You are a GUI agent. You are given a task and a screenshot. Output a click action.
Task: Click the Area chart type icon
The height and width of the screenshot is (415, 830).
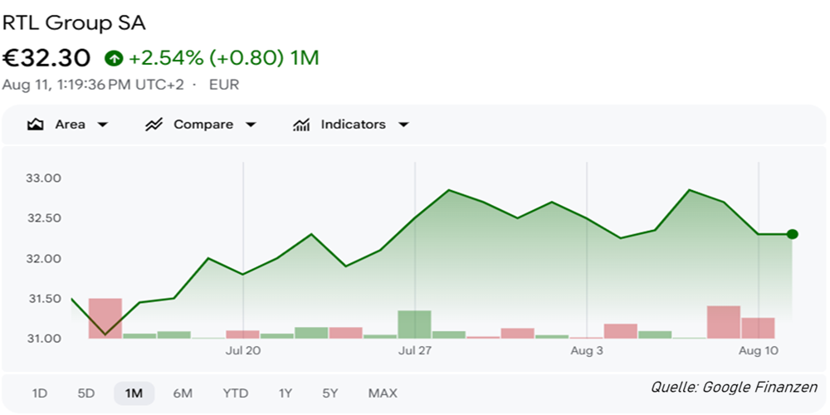point(35,125)
